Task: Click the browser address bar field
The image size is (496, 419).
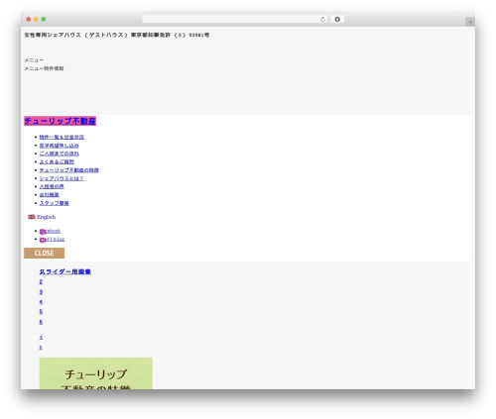Action: (235, 20)
